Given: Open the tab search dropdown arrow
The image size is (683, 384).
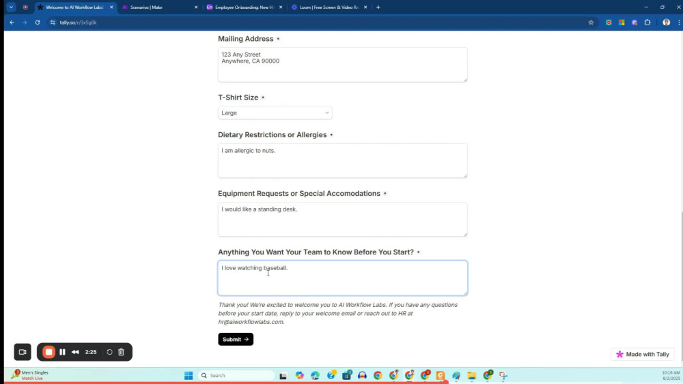Looking at the screenshot, I should click(12, 7).
